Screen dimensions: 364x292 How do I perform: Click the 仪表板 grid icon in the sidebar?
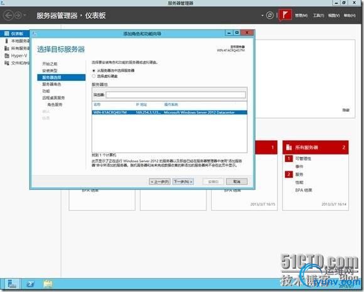pos(7,34)
